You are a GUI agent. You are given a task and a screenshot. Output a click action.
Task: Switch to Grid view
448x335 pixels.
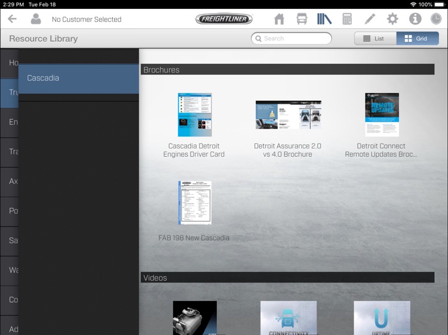tap(418, 39)
